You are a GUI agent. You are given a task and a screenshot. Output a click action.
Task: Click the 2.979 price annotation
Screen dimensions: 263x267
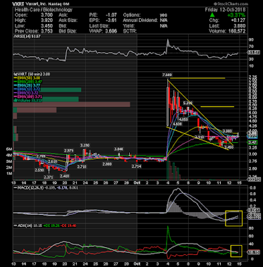pos(69,151)
